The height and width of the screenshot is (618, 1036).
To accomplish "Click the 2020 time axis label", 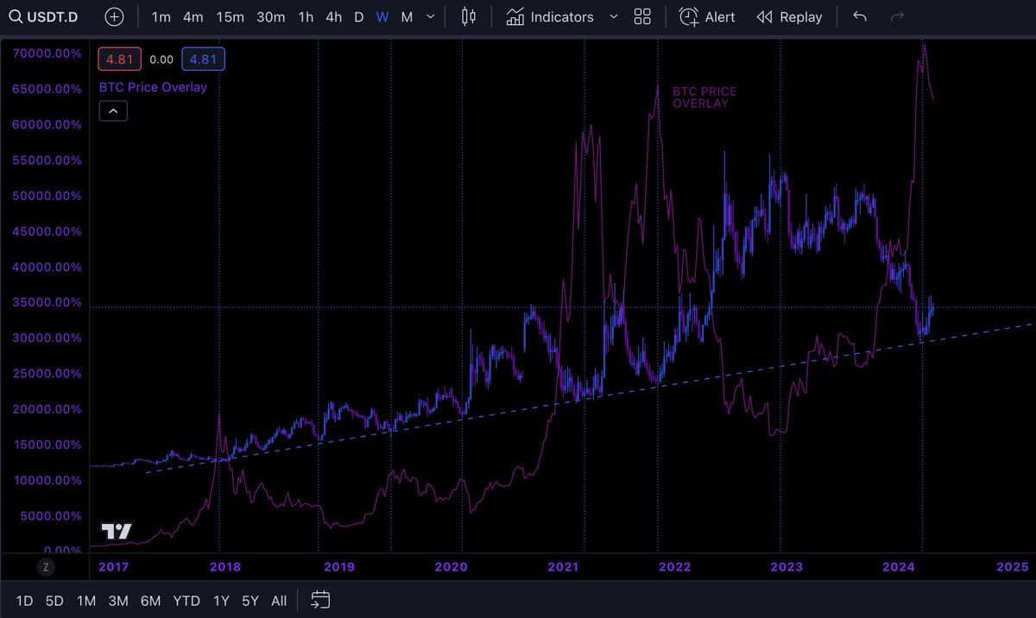I will (451, 567).
